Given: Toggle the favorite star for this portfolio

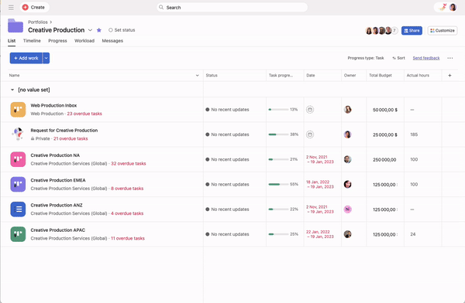Looking at the screenshot, I should pos(99,30).
